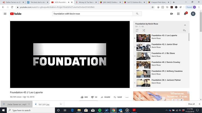Image resolution: width=202 pixels, height=113 pixels.
Task: Click the ad info icon on billie ad
Action: 188,92
